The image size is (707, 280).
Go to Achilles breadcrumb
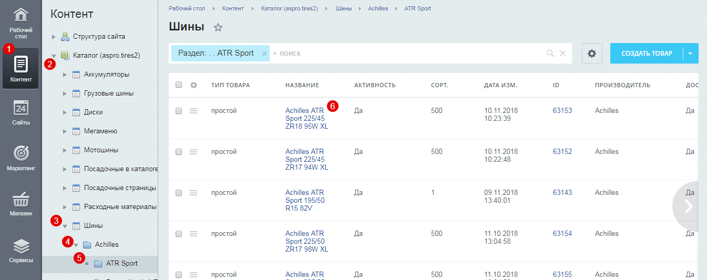click(378, 9)
